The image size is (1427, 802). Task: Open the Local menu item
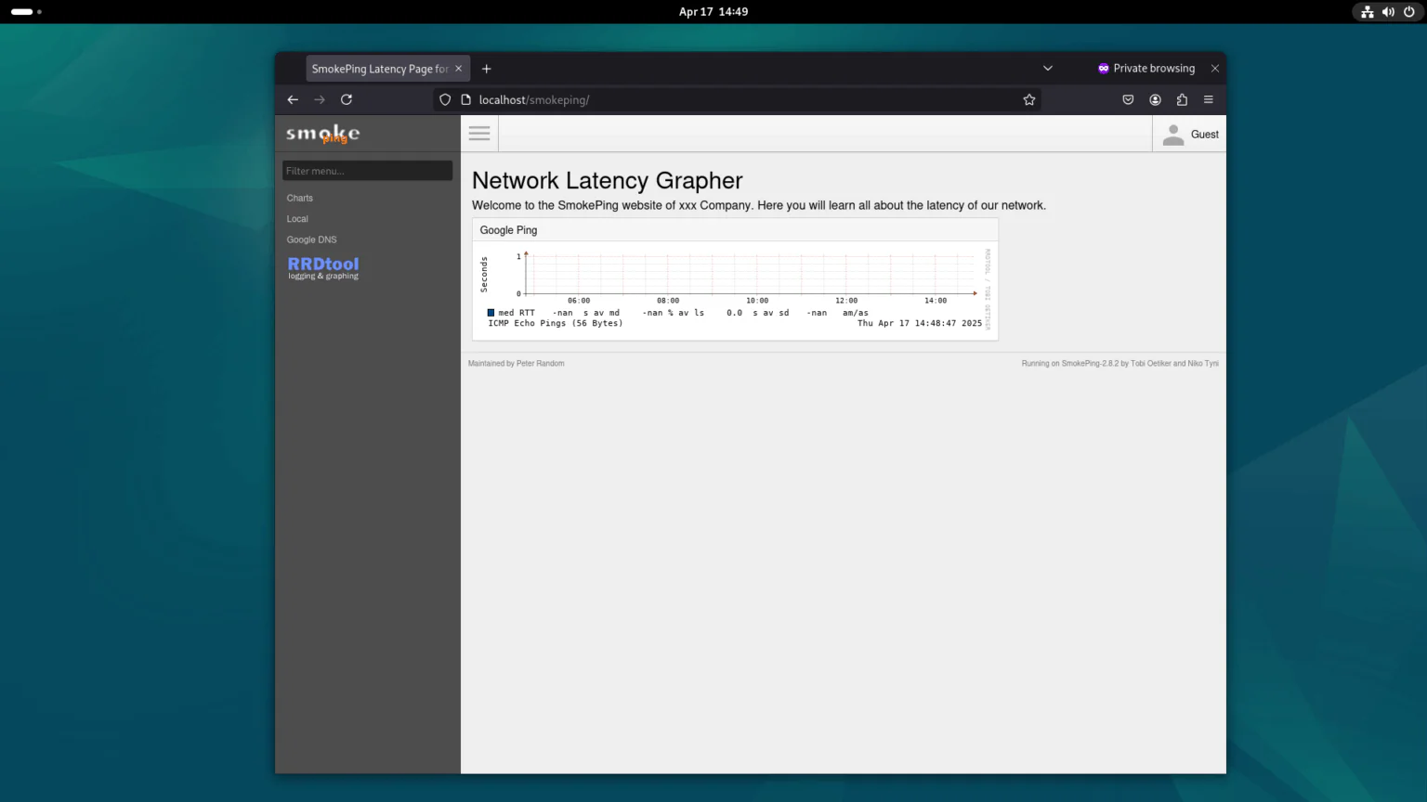[297, 219]
